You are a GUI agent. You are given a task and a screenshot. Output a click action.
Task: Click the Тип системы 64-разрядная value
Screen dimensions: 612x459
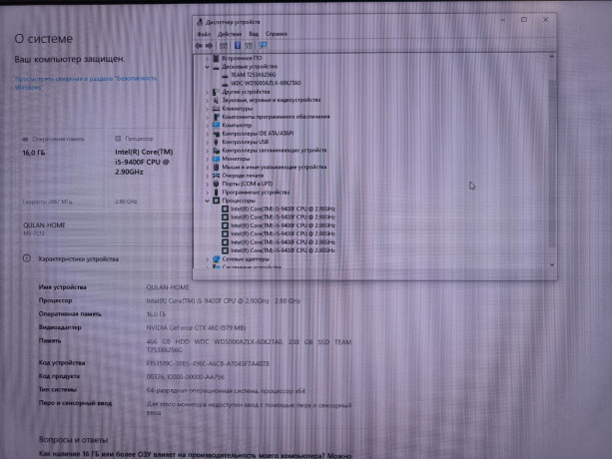pos(226,390)
